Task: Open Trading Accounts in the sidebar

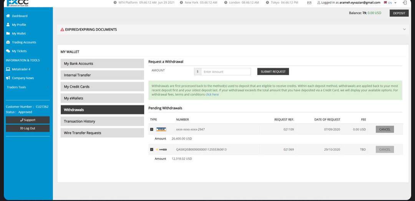Action: point(24,42)
